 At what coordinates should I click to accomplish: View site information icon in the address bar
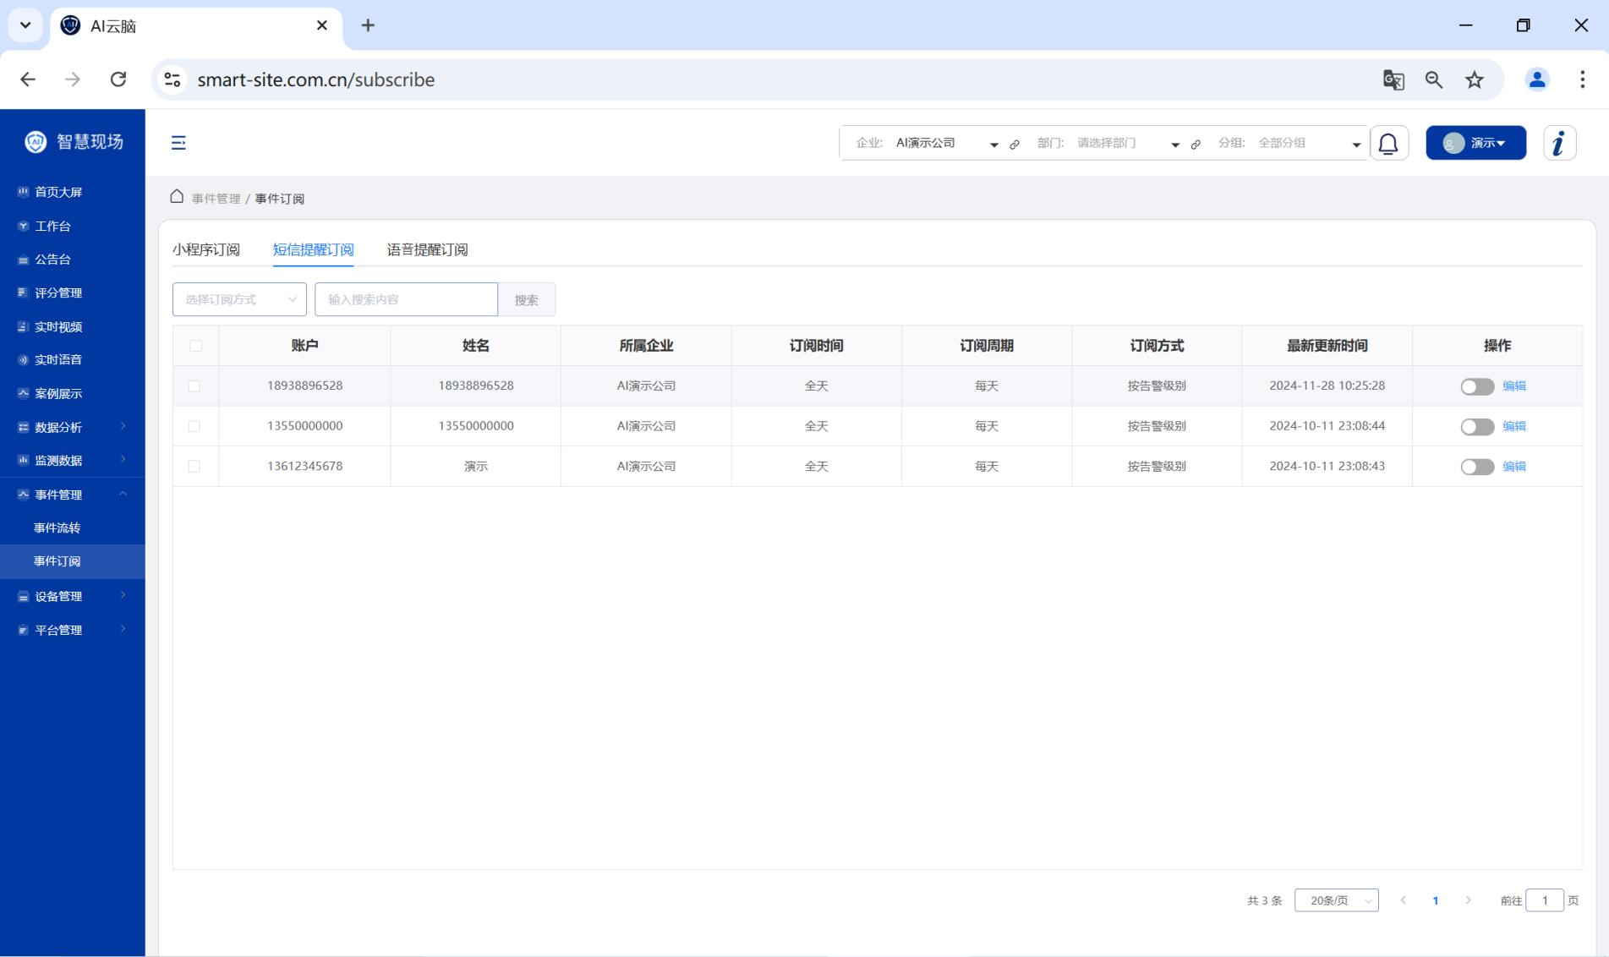(x=172, y=79)
